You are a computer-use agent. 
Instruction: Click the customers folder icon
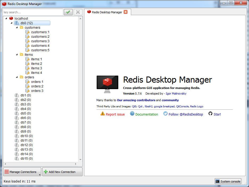click(22, 27)
